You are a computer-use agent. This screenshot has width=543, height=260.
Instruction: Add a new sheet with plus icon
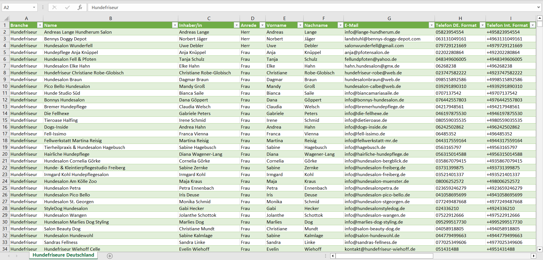[110, 256]
